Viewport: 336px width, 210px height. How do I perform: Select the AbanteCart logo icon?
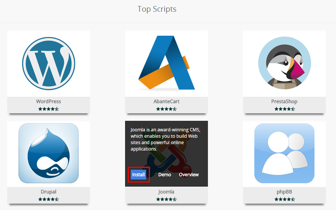coord(166,63)
